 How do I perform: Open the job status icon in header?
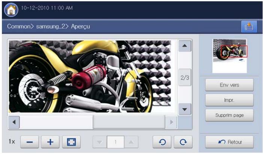coord(249,27)
